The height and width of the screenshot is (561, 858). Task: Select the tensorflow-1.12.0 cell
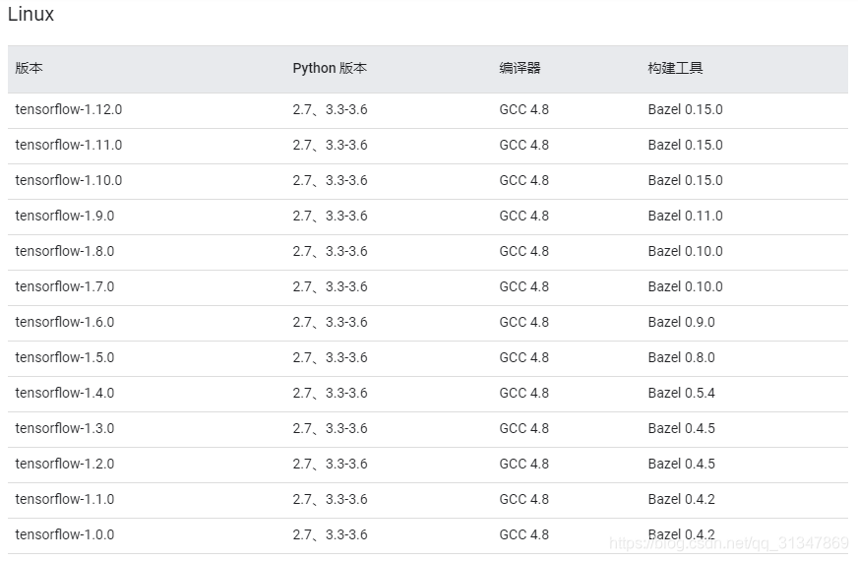[x=69, y=109]
